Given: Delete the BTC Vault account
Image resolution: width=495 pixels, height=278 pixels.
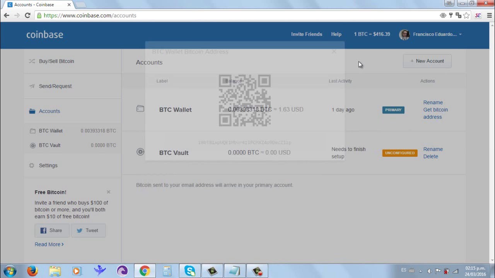Looking at the screenshot, I should pos(431,156).
